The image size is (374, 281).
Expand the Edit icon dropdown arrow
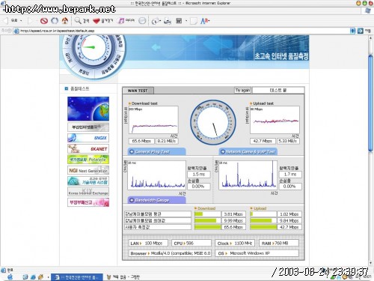pyautogui.click(x=186, y=21)
